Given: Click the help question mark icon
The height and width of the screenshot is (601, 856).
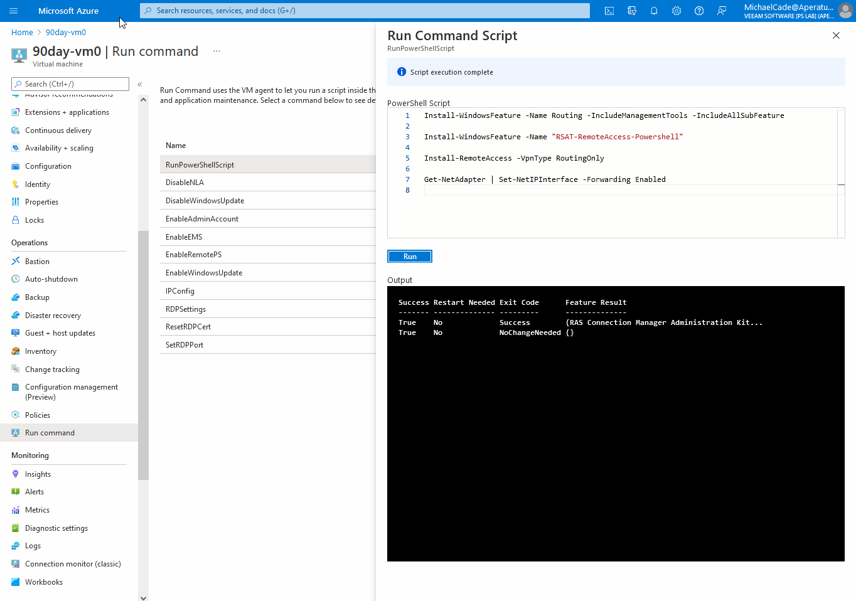Looking at the screenshot, I should pyautogui.click(x=699, y=11).
